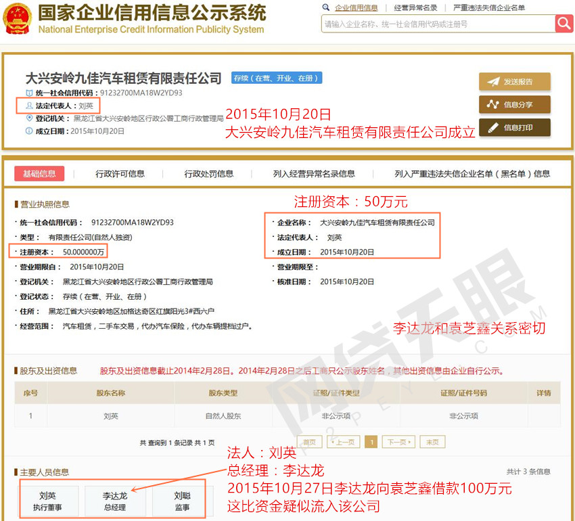Open the 列入经营异常名录信息 tab
Screen dimensions: 575x521
tap(314, 173)
